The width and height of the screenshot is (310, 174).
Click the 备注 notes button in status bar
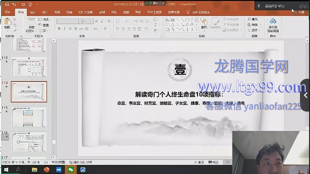click(199, 162)
